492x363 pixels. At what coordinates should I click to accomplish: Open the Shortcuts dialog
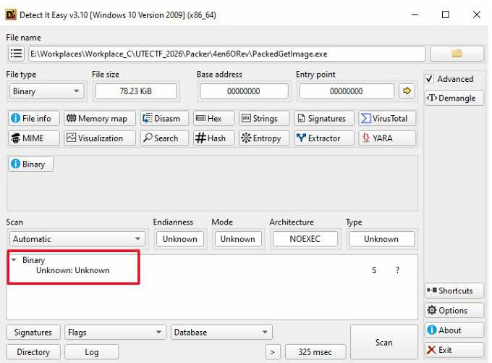(x=454, y=291)
